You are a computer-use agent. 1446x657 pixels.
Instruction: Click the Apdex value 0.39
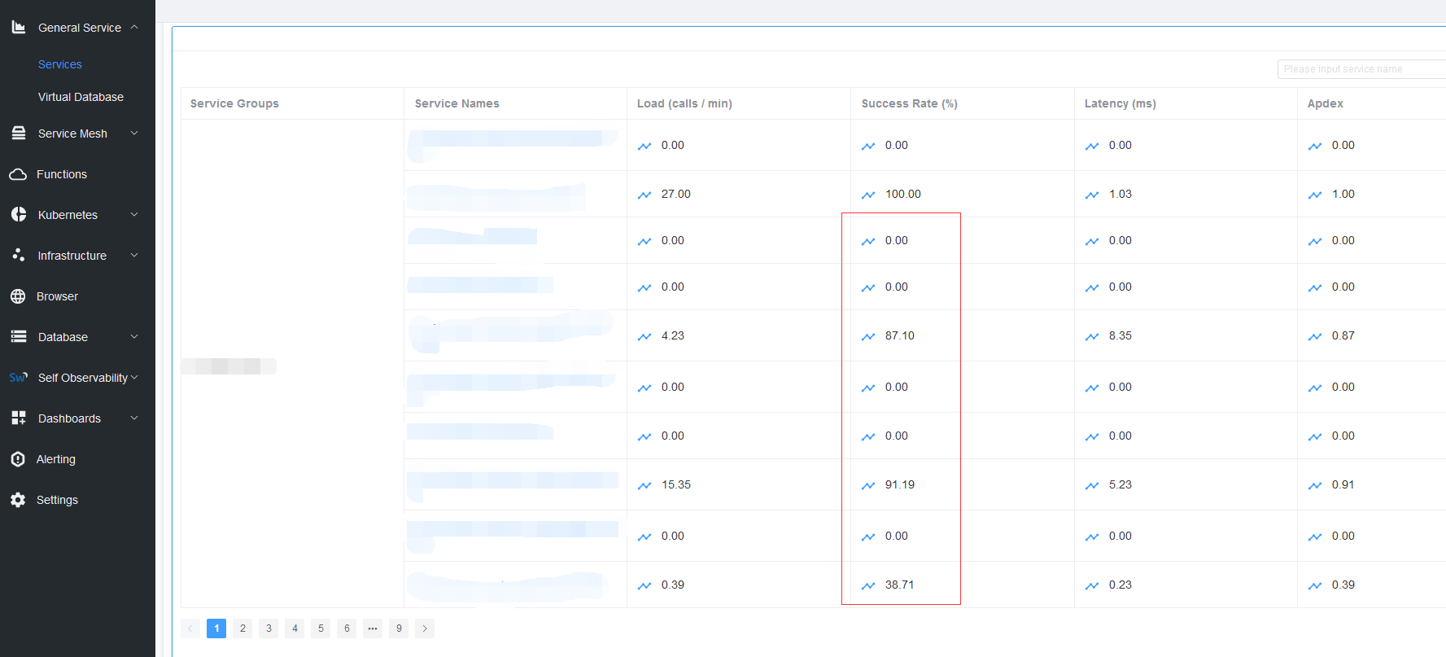[1343, 585]
